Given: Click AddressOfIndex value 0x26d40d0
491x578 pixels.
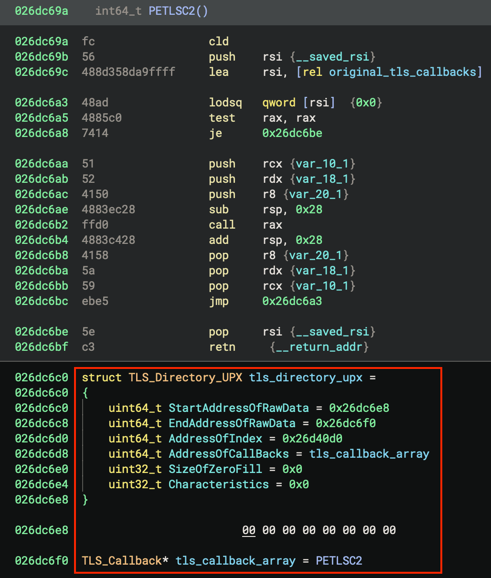Looking at the screenshot, I should (x=312, y=439).
